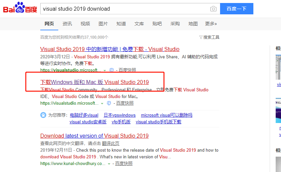Open 下载Windows 版和 Mac 版 result link
The height and width of the screenshot is (172, 281).
[95, 82]
